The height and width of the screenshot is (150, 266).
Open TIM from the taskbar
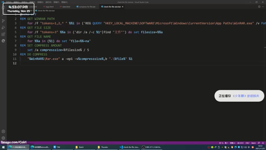tap(62, 147)
